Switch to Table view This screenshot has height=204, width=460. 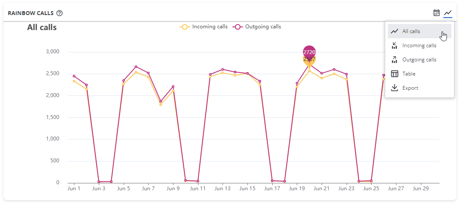pos(408,74)
